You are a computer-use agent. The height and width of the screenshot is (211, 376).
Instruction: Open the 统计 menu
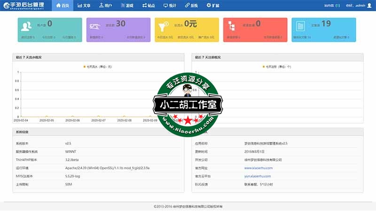(170, 6)
